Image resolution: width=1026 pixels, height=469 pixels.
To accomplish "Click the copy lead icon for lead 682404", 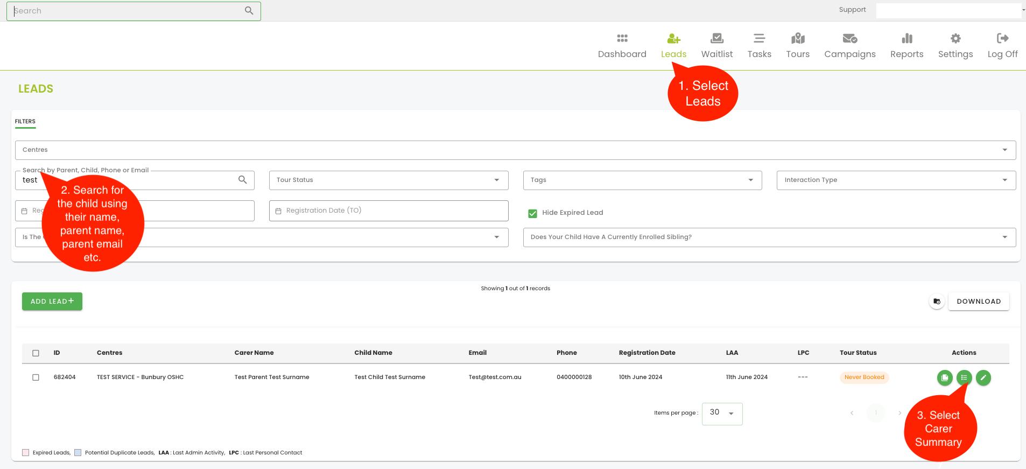I will pyautogui.click(x=945, y=377).
